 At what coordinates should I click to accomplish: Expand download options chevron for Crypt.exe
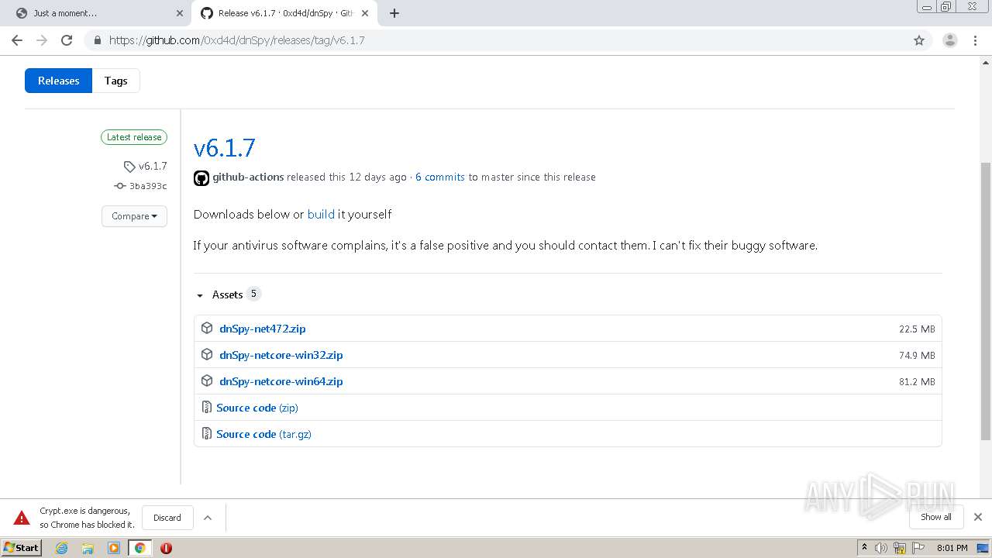click(208, 518)
